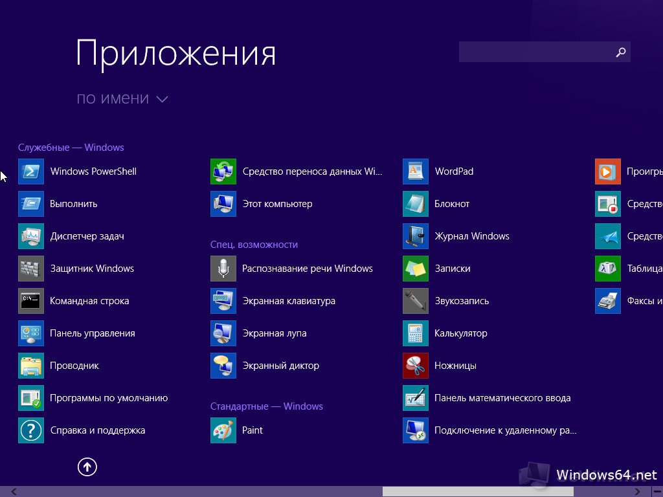
Task: Open Звукозапись recorder icon
Action: [416, 301]
